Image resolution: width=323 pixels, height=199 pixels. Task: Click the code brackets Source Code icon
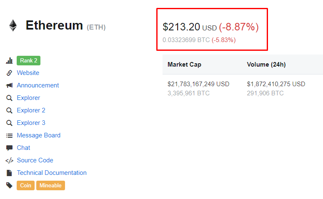[x=9, y=161]
